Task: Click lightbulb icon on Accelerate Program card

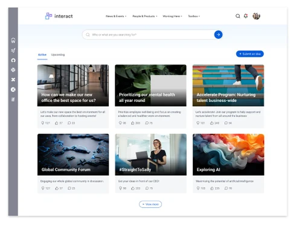Action: pos(198,123)
